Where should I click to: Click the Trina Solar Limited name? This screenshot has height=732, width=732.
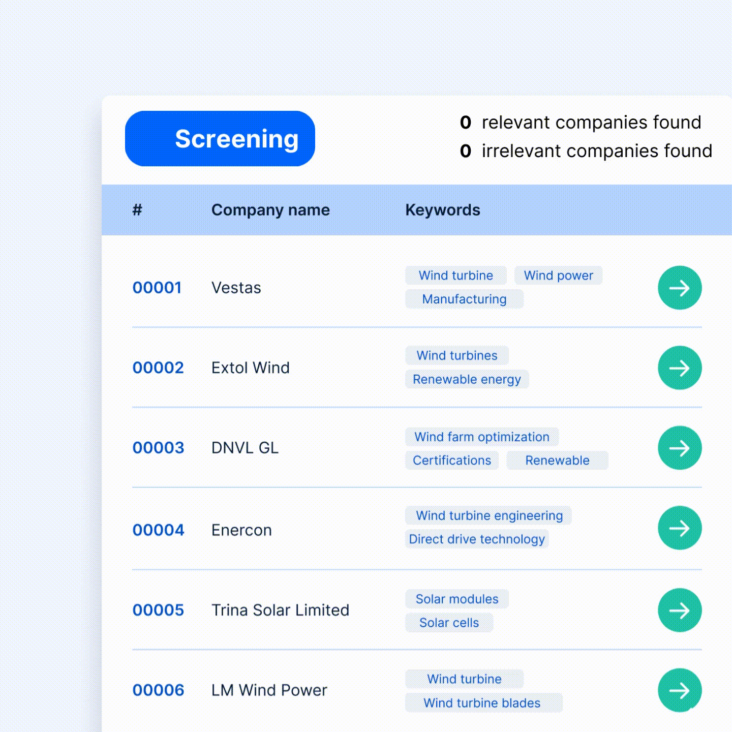281,610
